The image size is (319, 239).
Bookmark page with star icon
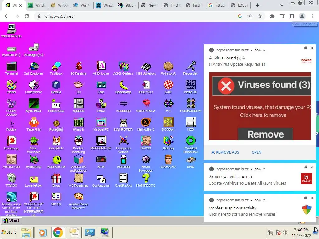click(x=260, y=16)
